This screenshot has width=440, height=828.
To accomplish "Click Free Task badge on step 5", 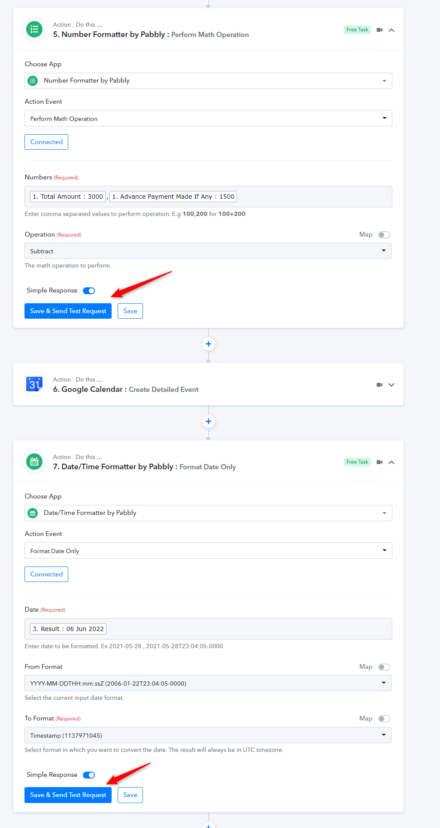I will pyautogui.click(x=357, y=30).
